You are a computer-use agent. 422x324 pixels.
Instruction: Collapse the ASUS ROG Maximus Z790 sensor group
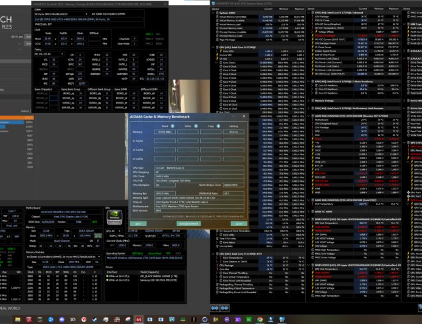(x=308, y=116)
